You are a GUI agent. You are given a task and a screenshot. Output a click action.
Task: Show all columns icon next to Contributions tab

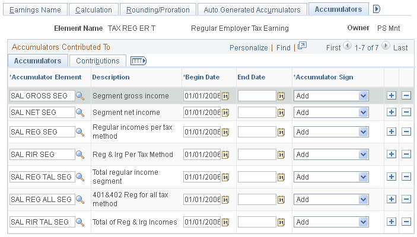138,61
